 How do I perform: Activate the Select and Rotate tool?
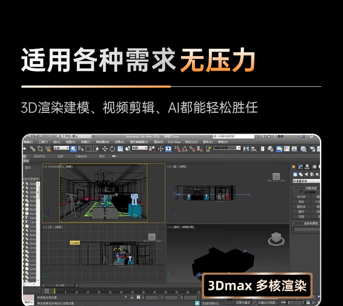(112, 148)
